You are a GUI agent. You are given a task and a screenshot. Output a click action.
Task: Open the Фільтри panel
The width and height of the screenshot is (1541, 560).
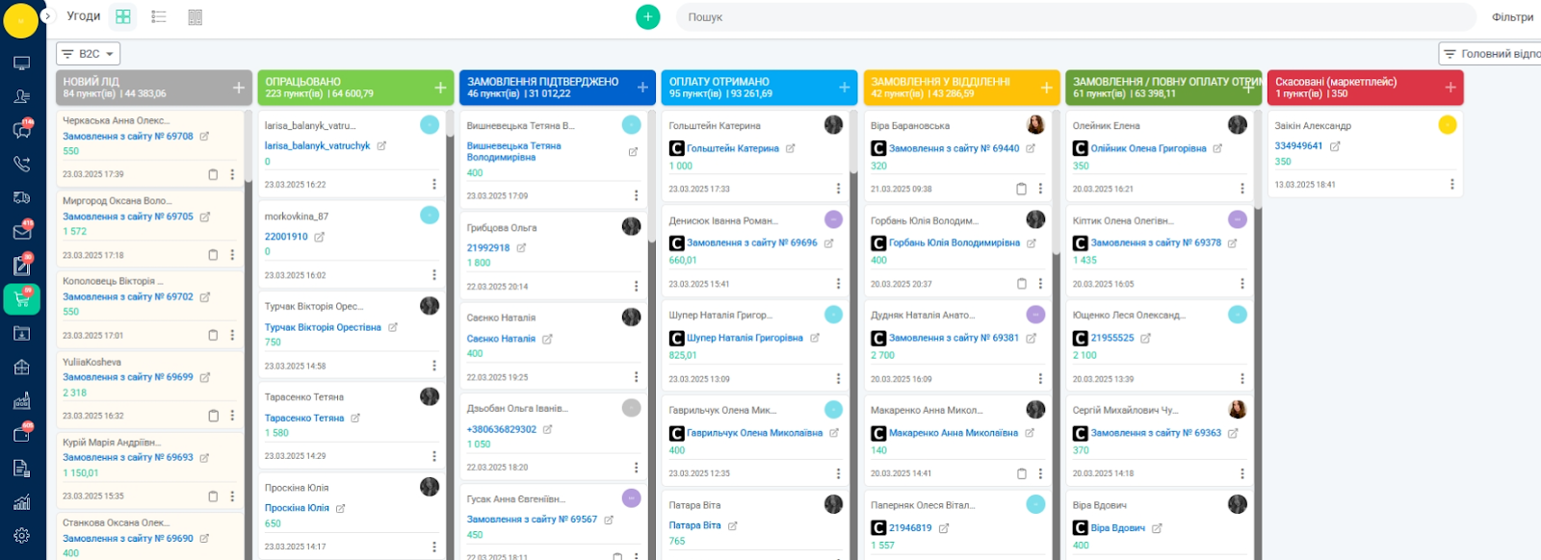(1512, 17)
